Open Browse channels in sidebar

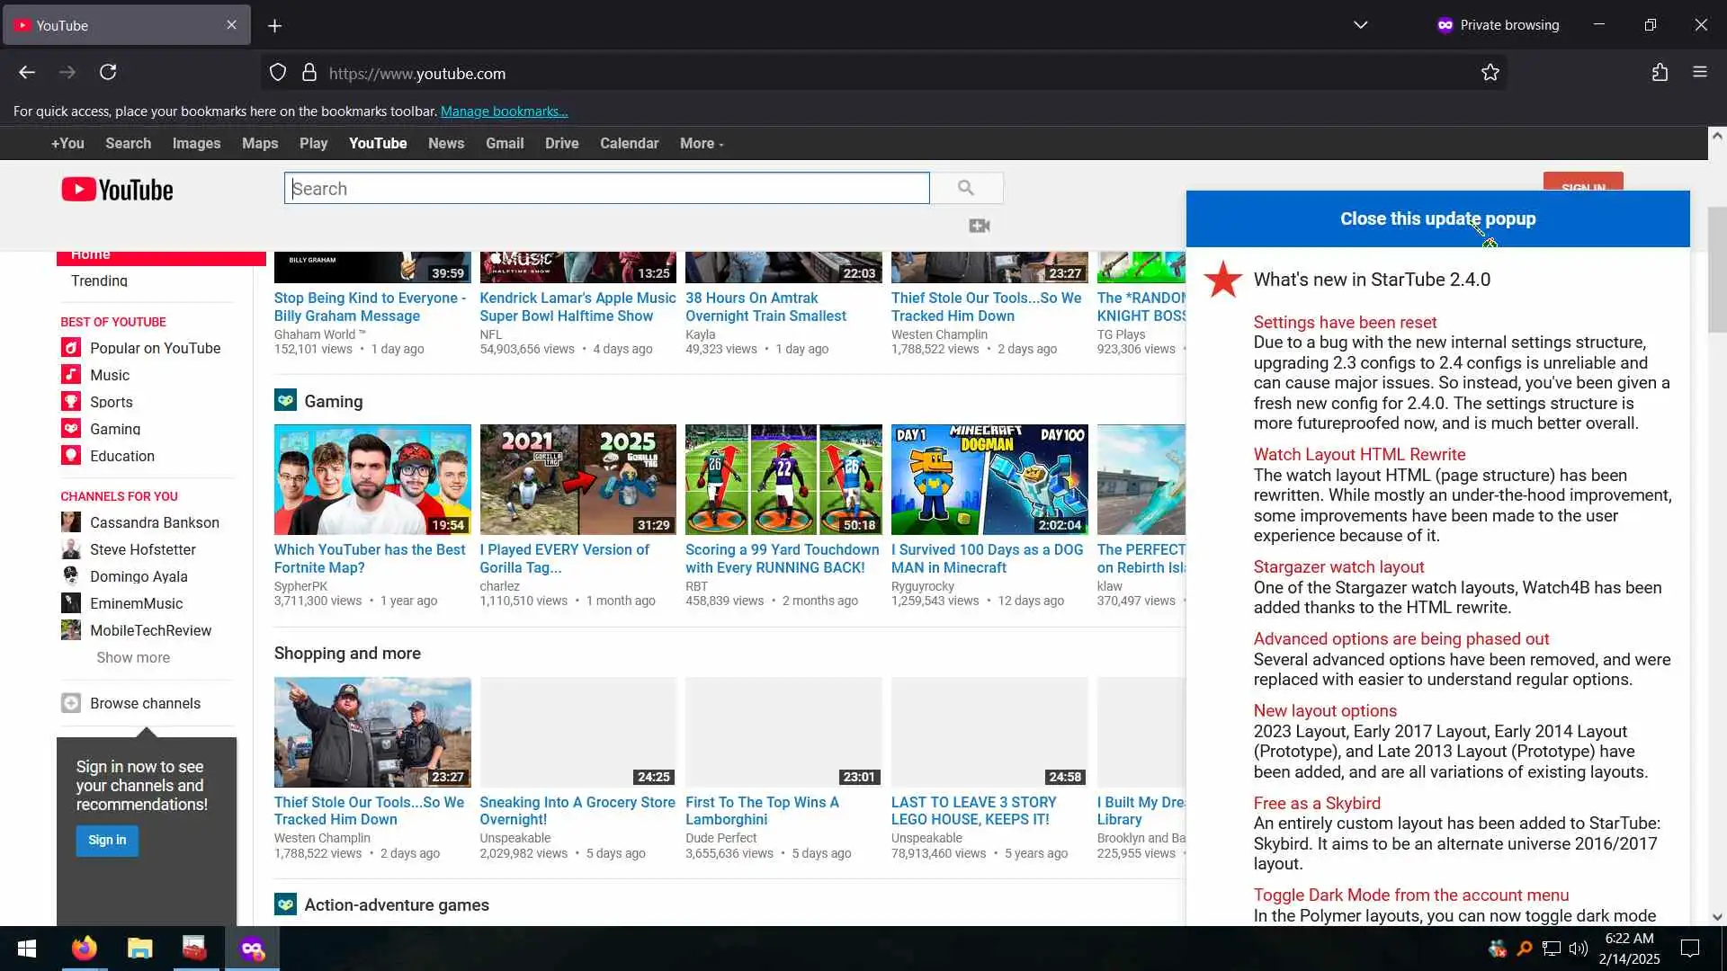144,703
